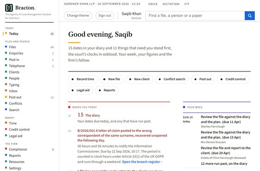This screenshot has height=171, width=260.
Task: Click the Find a file search field
Action: click(195, 16)
